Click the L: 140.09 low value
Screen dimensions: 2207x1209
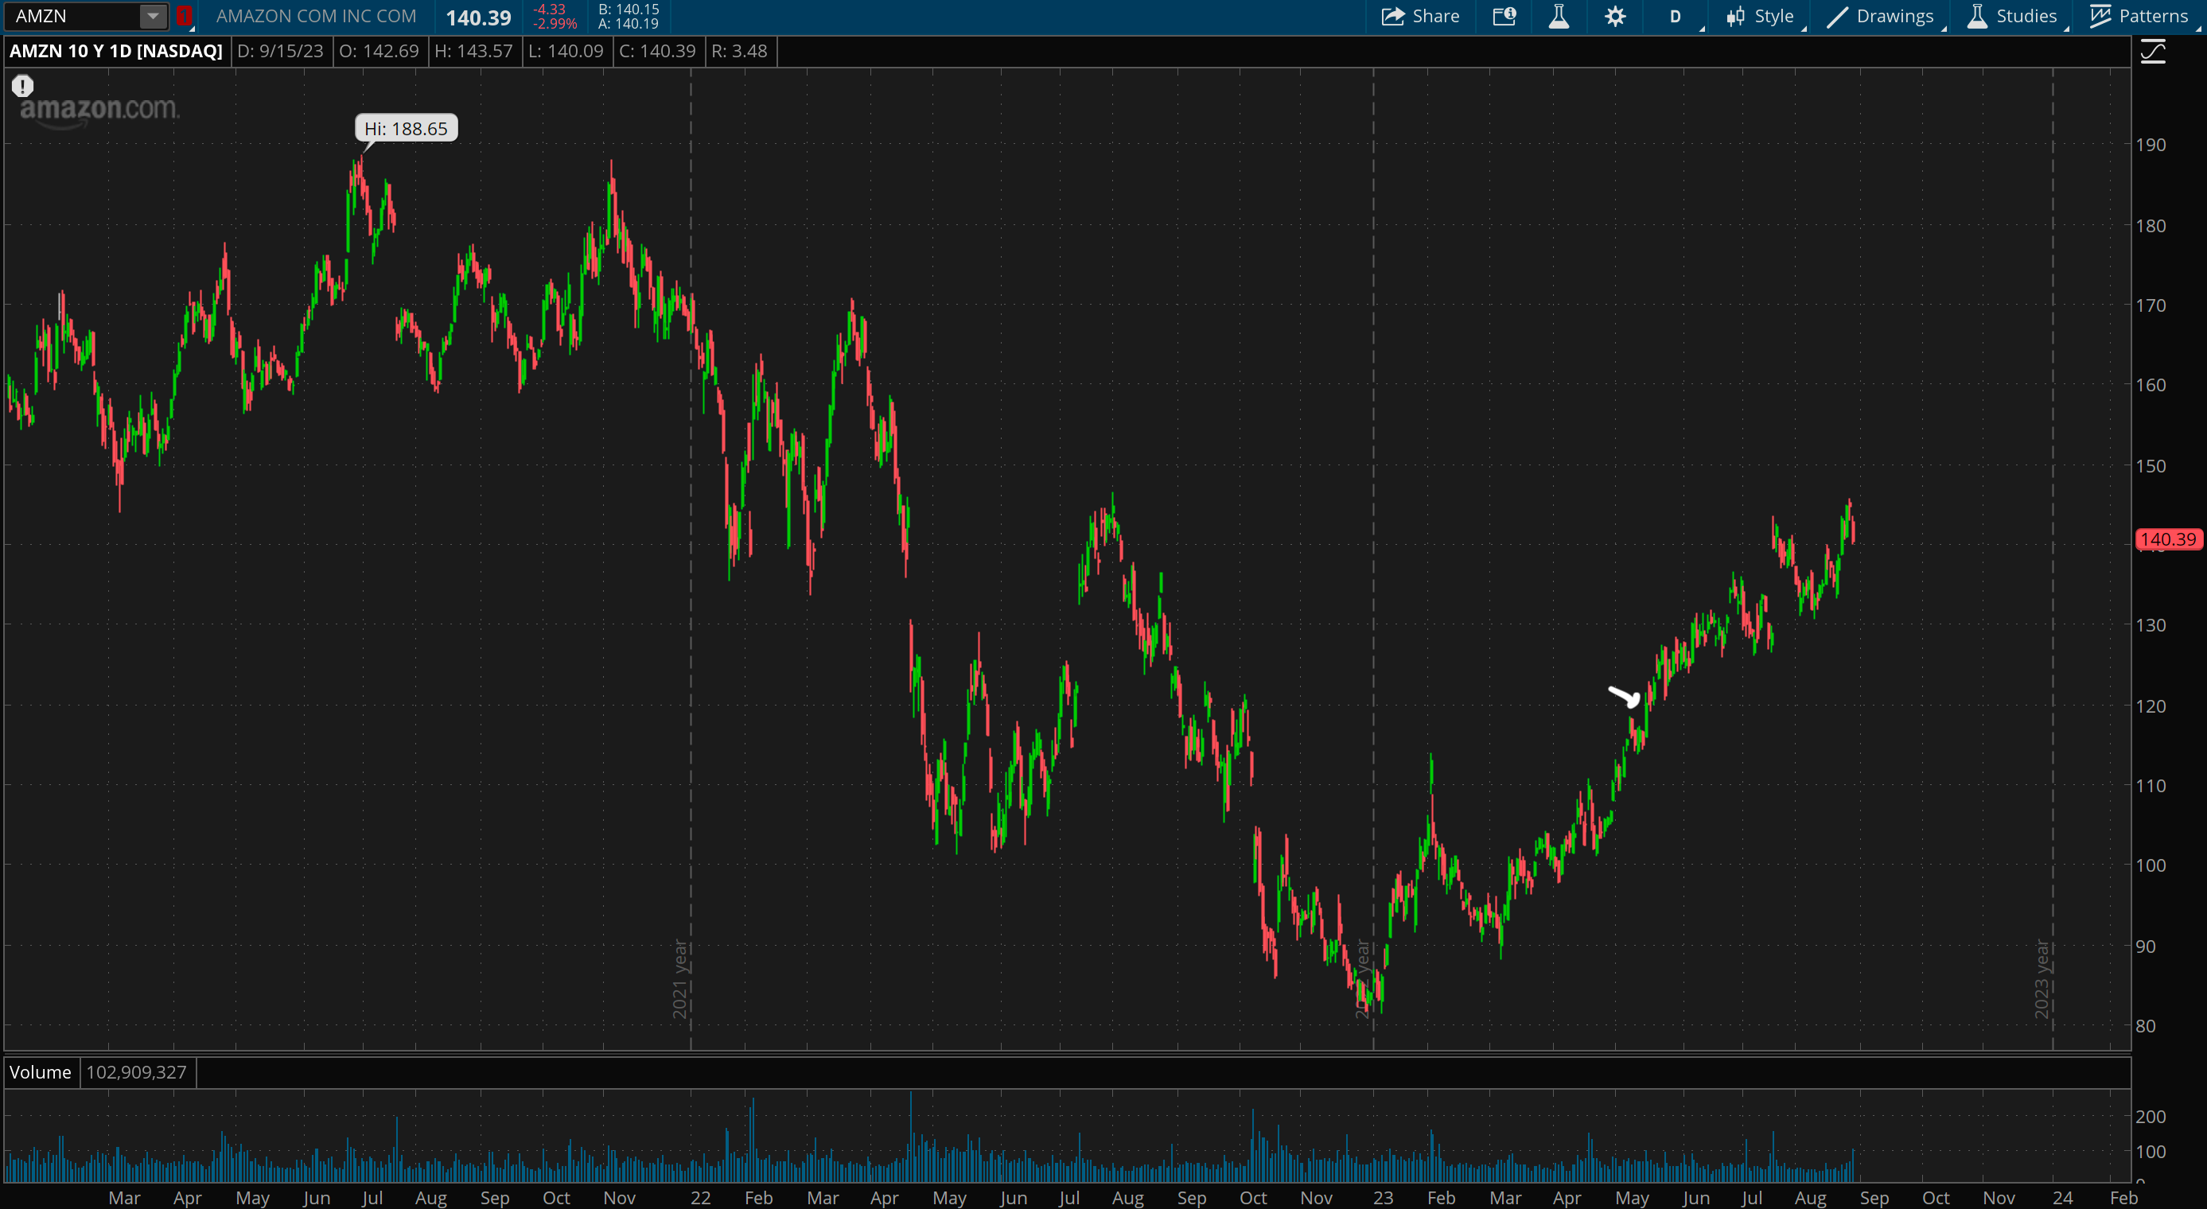tap(566, 52)
